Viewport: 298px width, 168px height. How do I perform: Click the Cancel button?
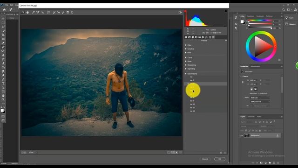tap(205, 159)
